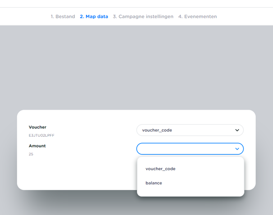This screenshot has width=273, height=215.
Task: Open the Voucher mapping dropdown
Action: tap(185, 130)
